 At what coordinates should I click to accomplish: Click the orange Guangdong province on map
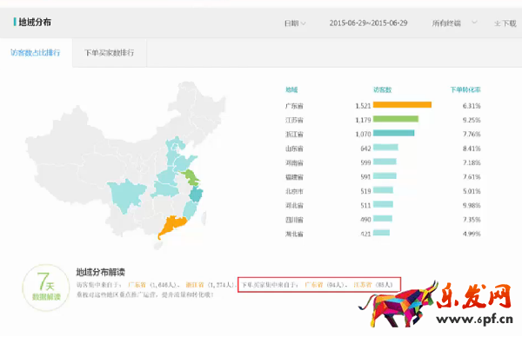(x=171, y=226)
